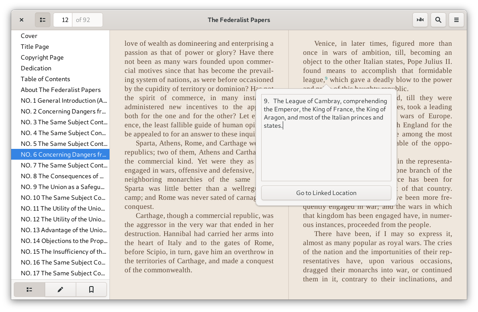
Task: Close the window with the X button
Action: pos(22,20)
